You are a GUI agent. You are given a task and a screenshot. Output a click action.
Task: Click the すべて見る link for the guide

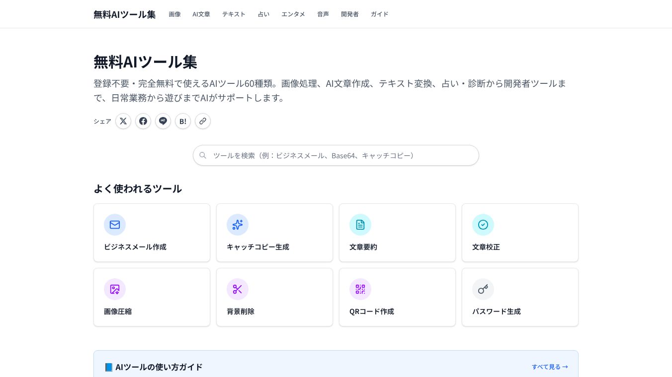pyautogui.click(x=549, y=367)
